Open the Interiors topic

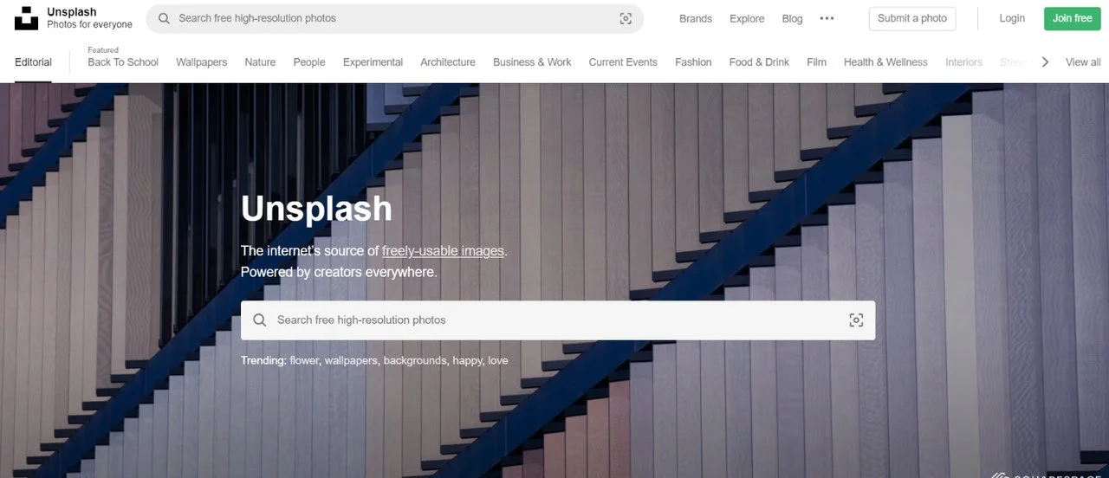(x=963, y=62)
